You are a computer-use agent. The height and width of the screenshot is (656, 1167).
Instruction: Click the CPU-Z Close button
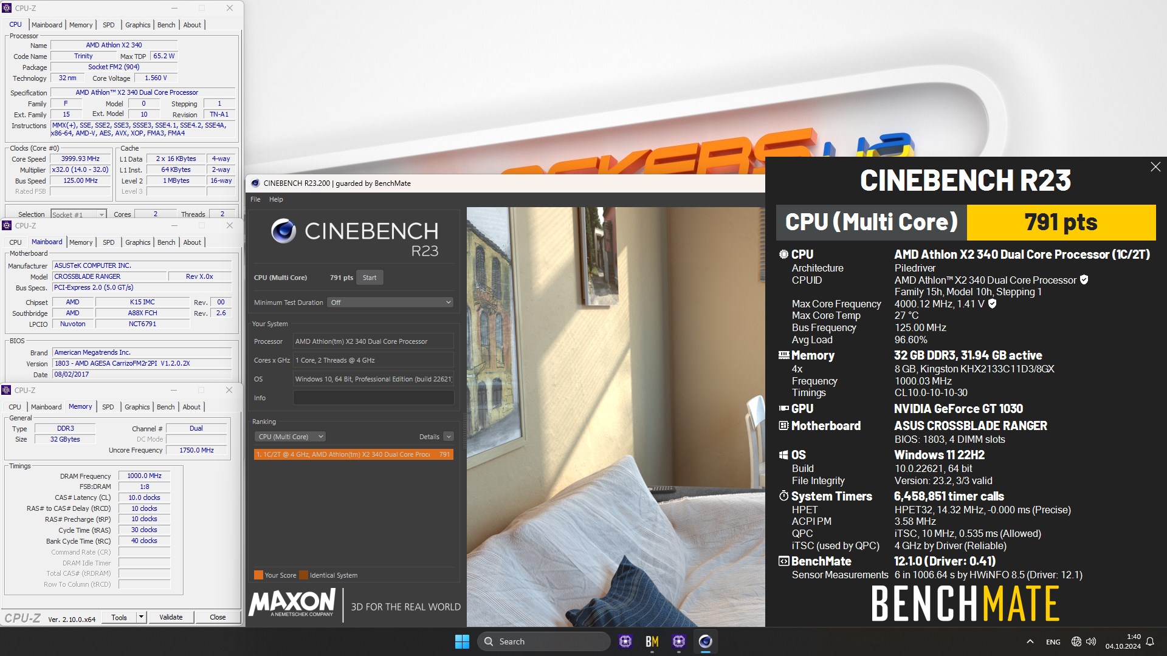[x=218, y=617]
